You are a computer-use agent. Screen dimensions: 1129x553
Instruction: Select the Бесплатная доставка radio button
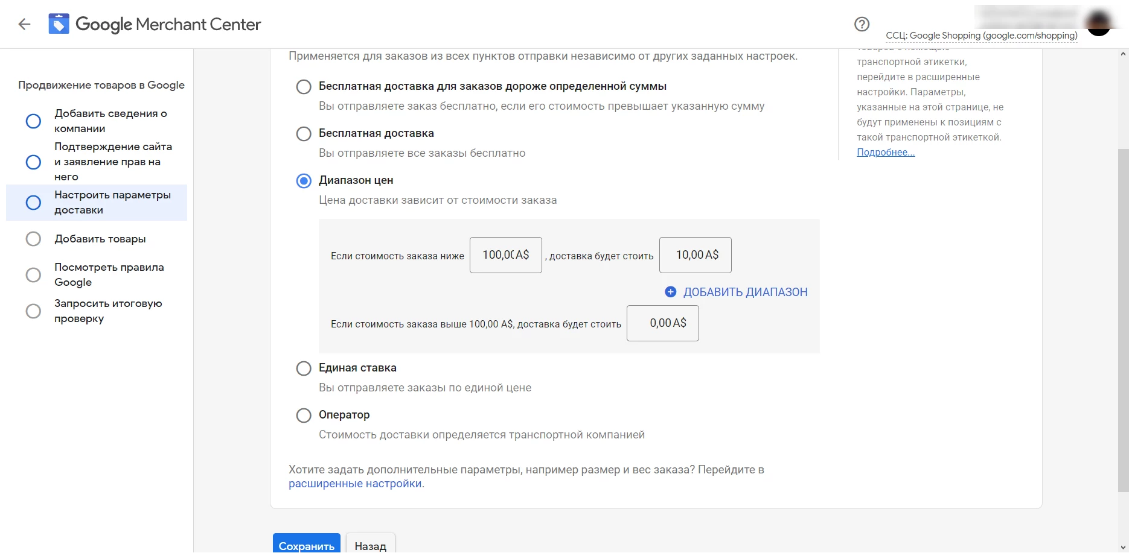[x=304, y=134]
